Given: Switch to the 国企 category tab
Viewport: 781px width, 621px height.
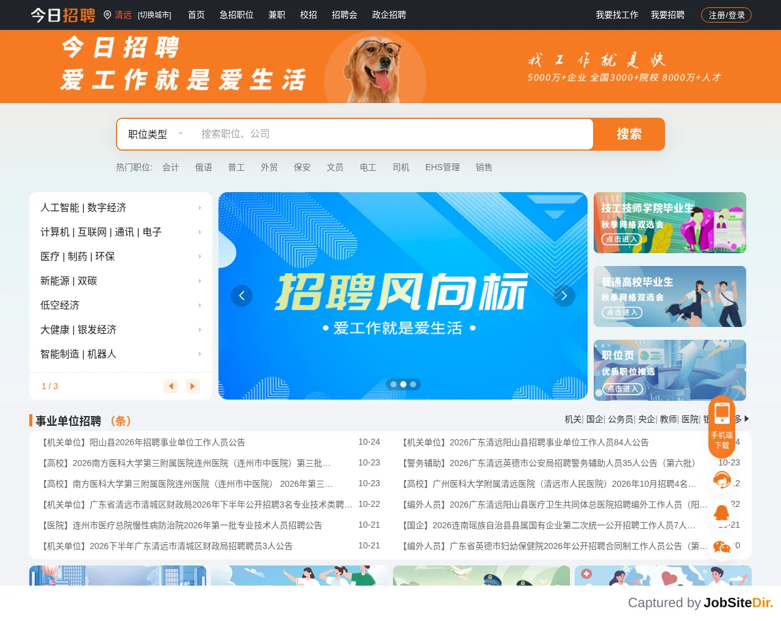Looking at the screenshot, I should (x=595, y=419).
